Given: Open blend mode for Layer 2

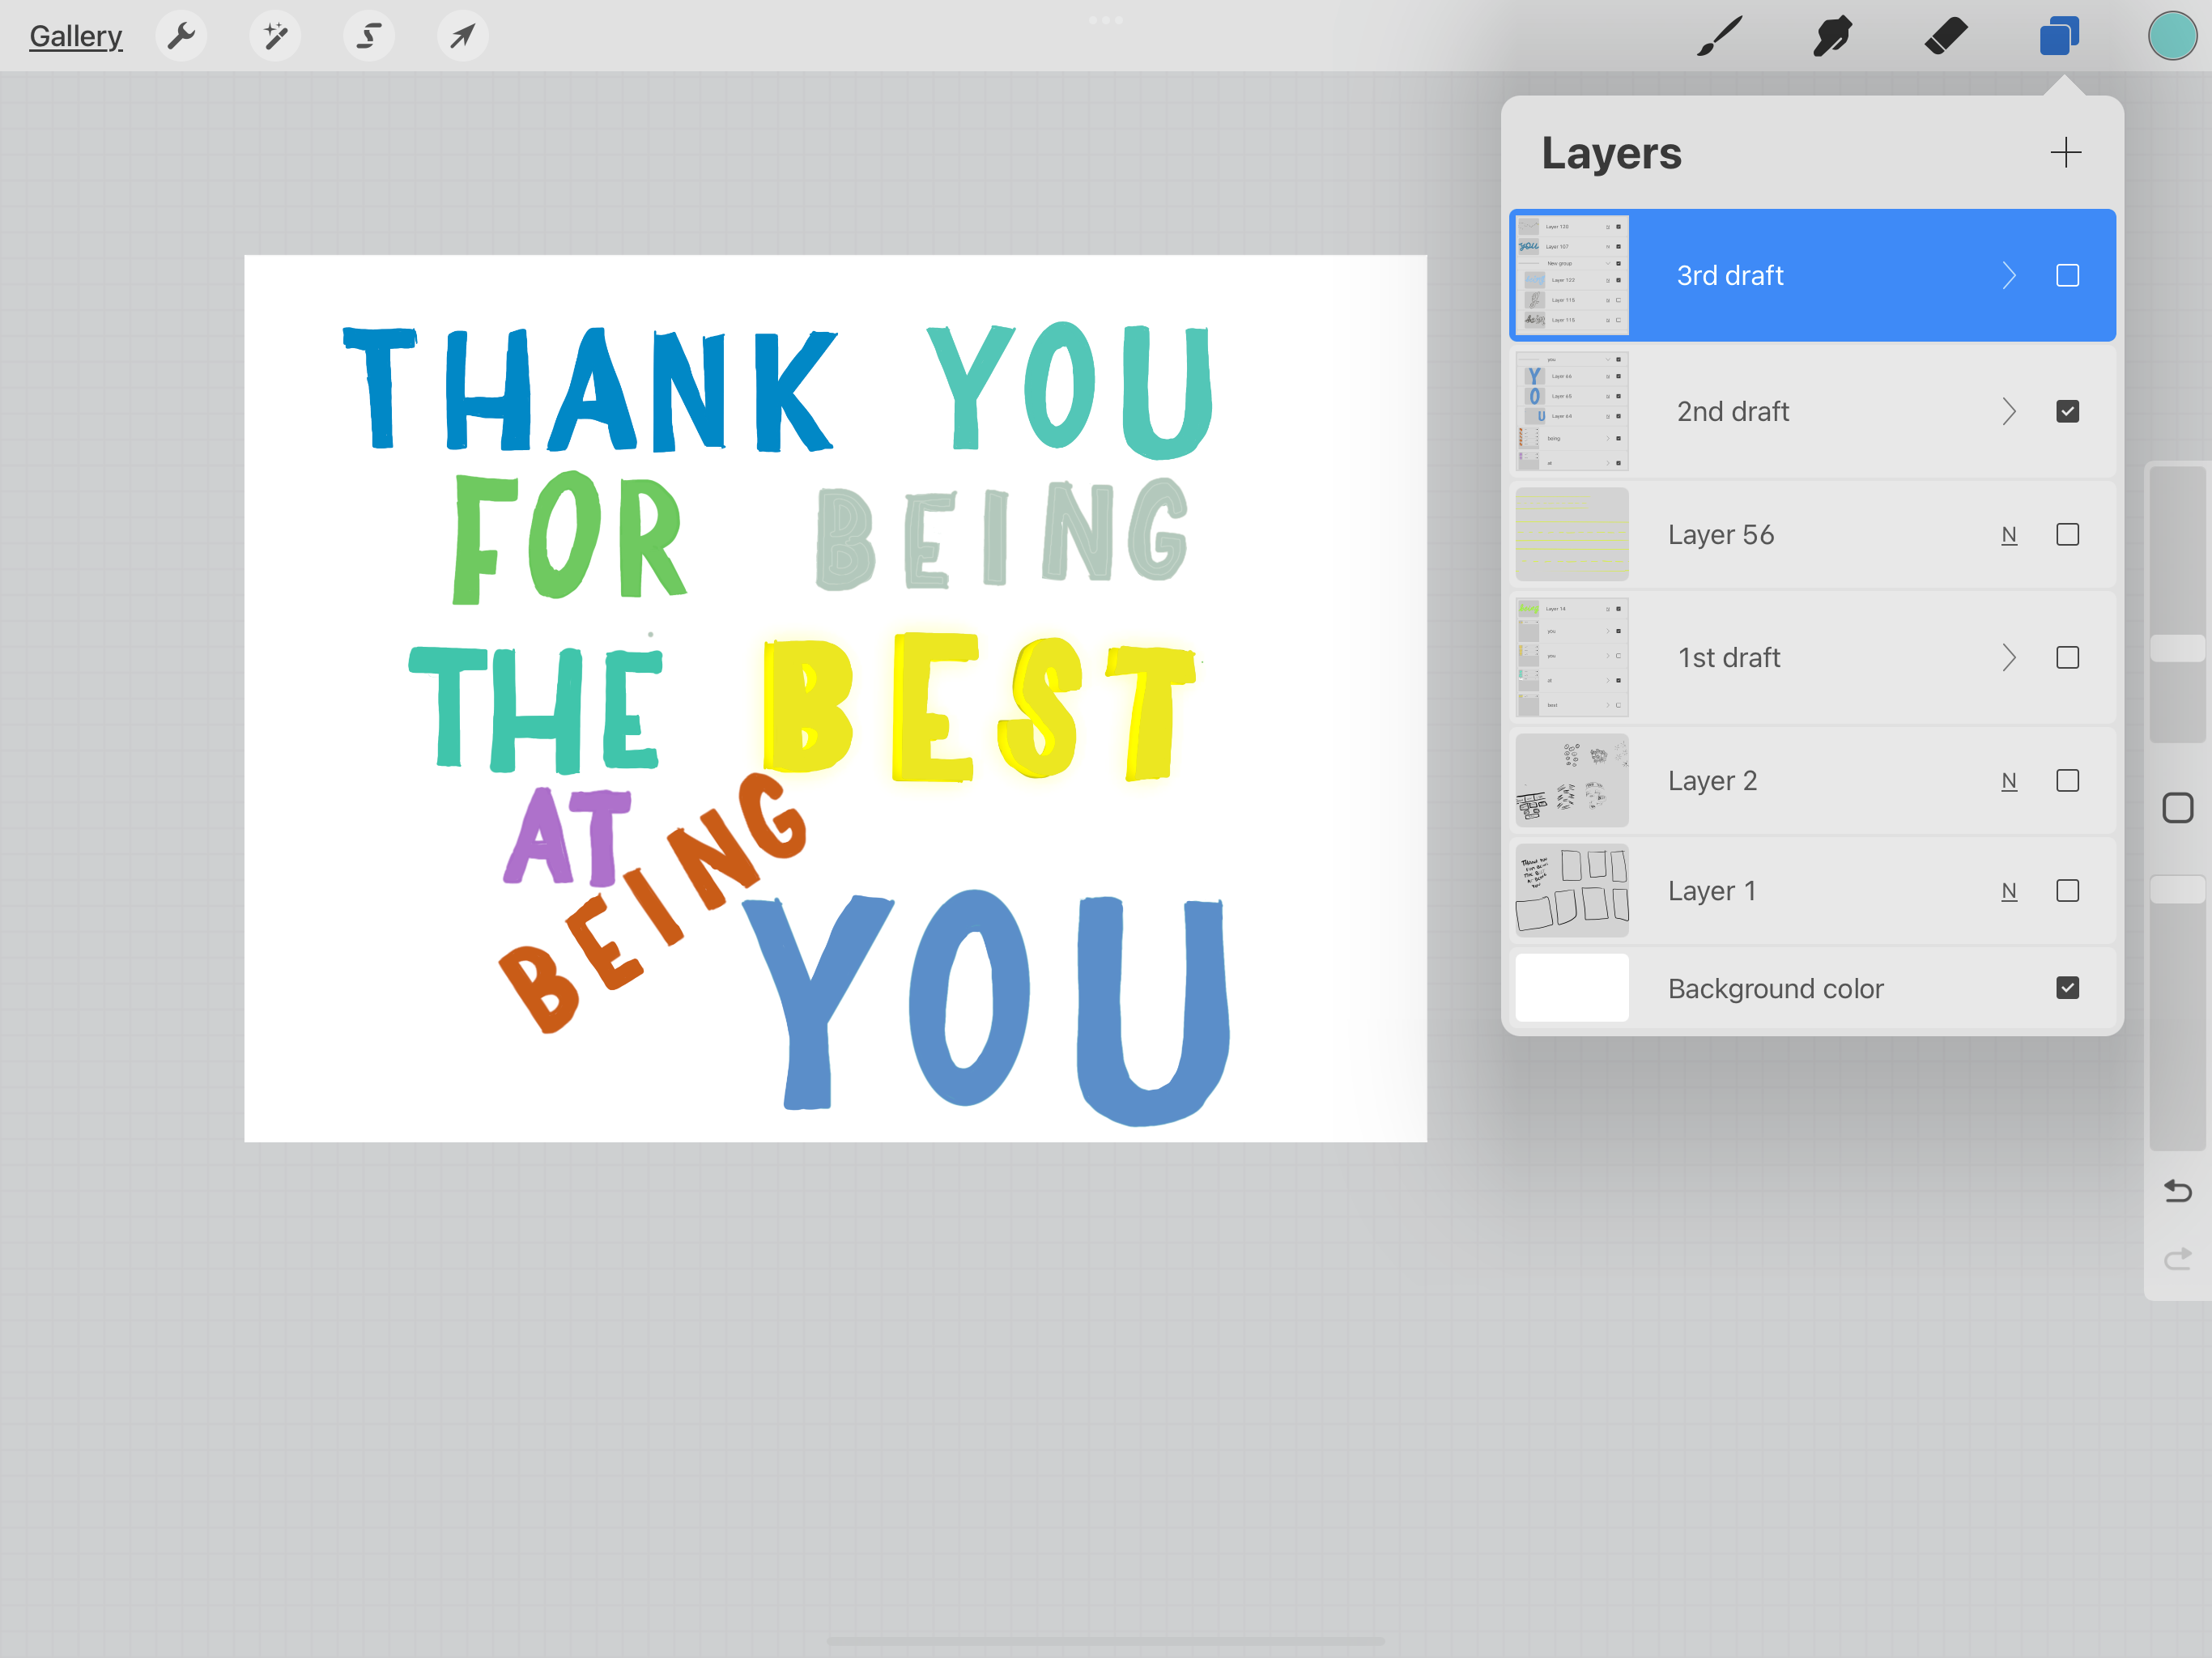Looking at the screenshot, I should pos(2009,781).
